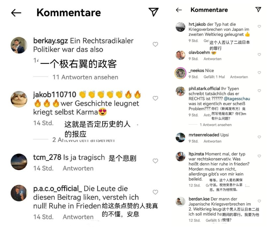Tap the send icon in right panel header
This screenshot has width=270, height=230.
coord(258,10)
